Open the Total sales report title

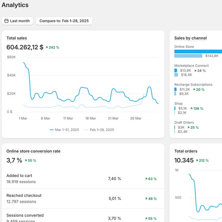click(x=17, y=38)
